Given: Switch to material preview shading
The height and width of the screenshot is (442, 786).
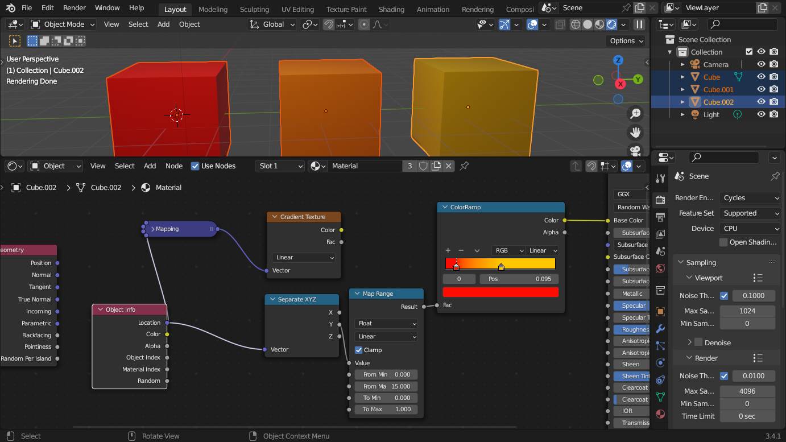Looking at the screenshot, I should 599,24.
